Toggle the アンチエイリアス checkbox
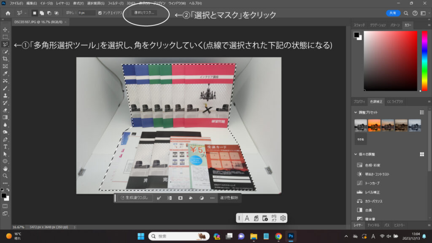 pos(100,13)
